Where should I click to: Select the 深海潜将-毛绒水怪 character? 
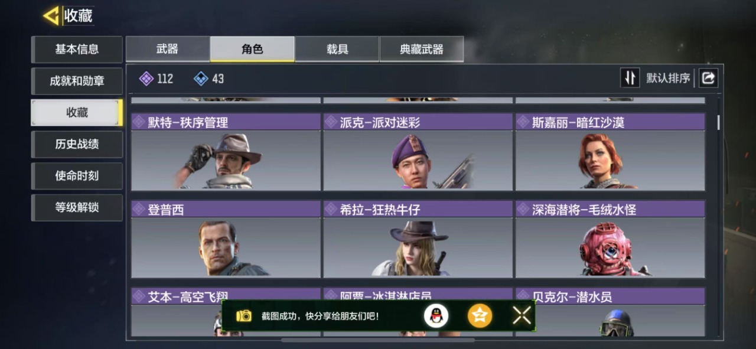(610, 239)
